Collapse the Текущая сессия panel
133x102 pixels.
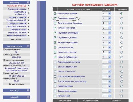pyautogui.click(x=28, y=46)
